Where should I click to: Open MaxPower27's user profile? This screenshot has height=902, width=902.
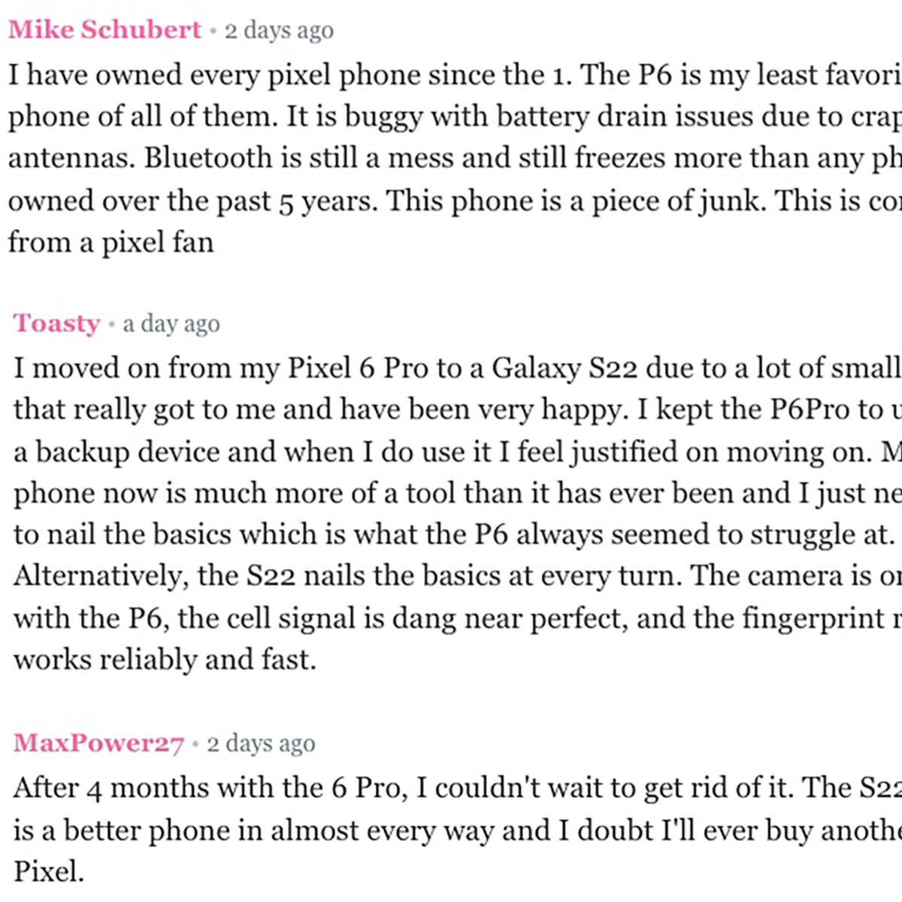coord(98,743)
